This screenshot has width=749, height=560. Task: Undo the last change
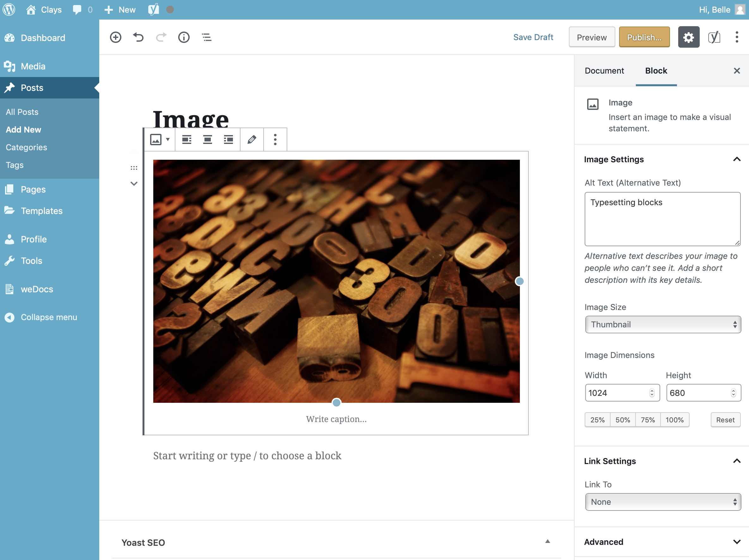coord(138,37)
